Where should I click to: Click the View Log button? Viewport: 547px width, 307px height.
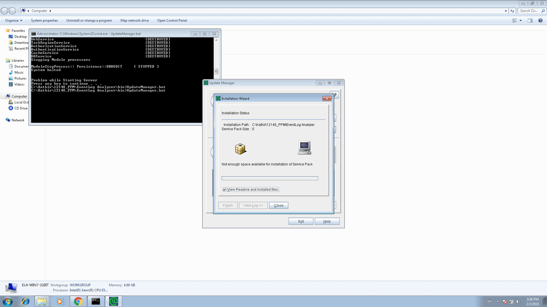[253, 206]
